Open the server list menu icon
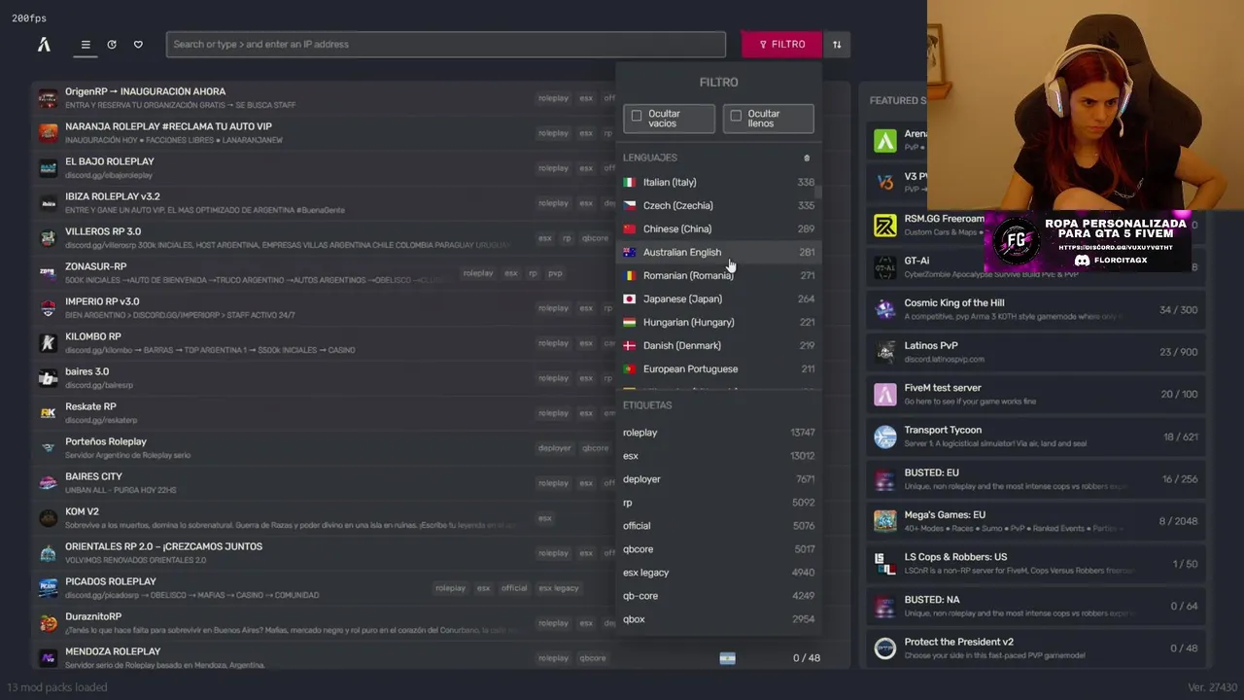This screenshot has height=700, width=1244. click(x=86, y=45)
